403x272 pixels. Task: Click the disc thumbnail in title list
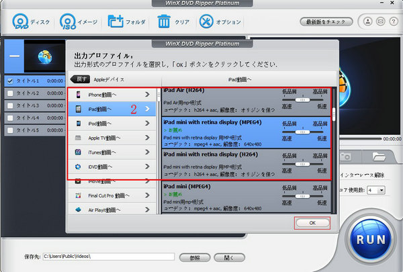tap(45, 56)
